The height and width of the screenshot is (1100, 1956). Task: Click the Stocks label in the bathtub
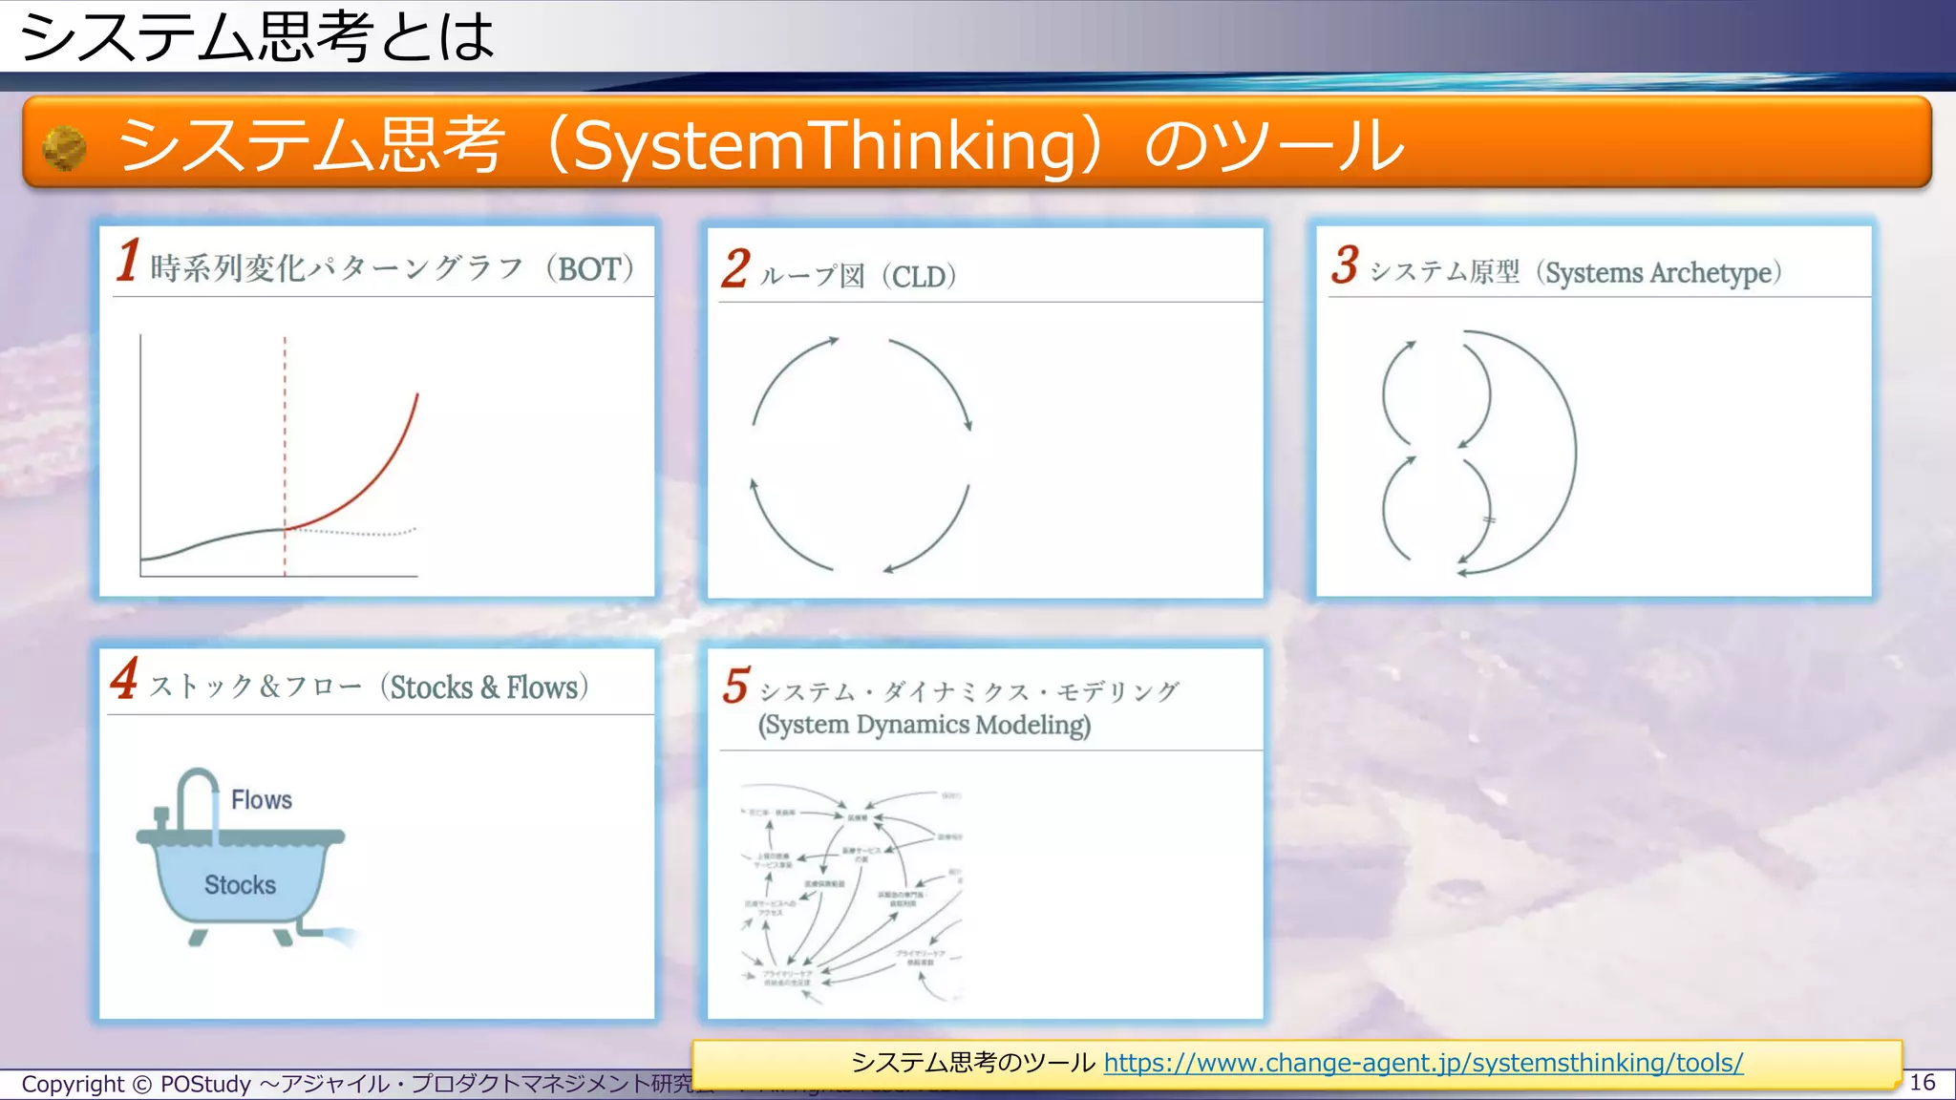pos(240,885)
